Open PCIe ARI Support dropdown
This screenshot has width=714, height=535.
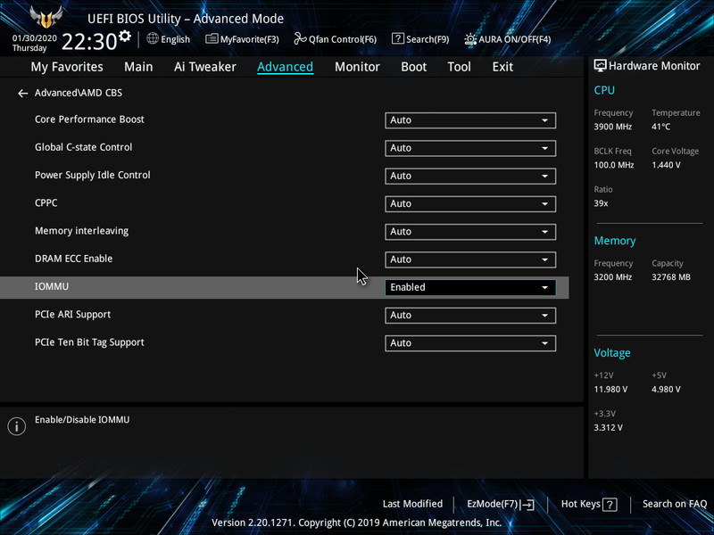pos(470,316)
